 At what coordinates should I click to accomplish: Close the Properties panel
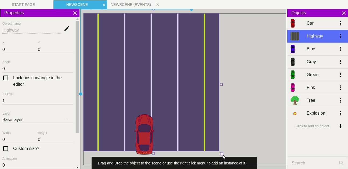click(75, 13)
